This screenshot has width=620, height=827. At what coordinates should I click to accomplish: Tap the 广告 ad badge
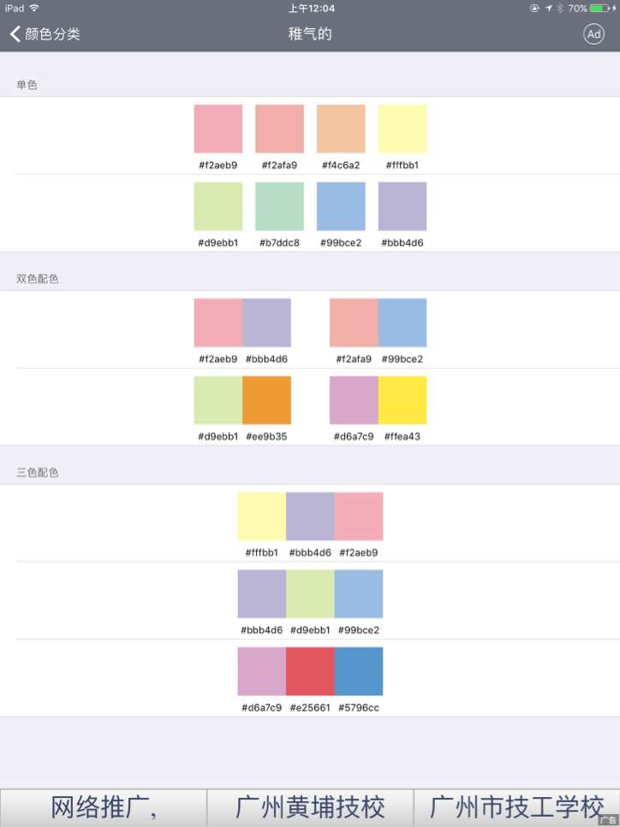[609, 821]
